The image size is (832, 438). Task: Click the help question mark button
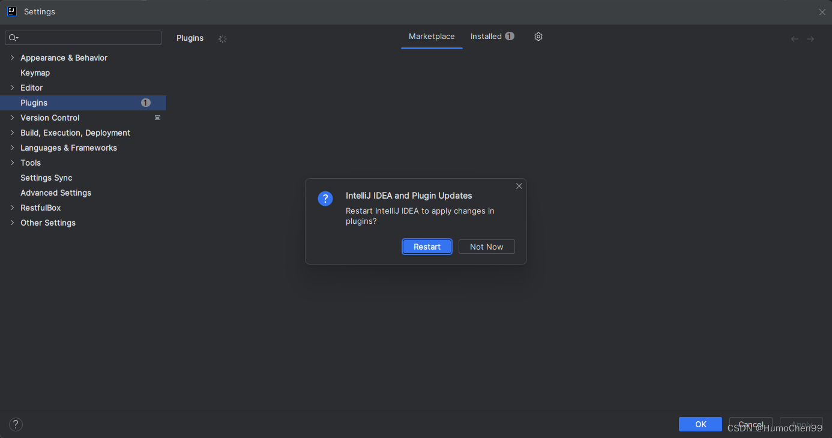[x=16, y=424]
